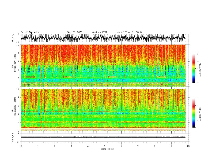This screenshot has width=212, height=164.
Task: Click the ch.2 PSD color scale bar
Action: tap(194, 113)
